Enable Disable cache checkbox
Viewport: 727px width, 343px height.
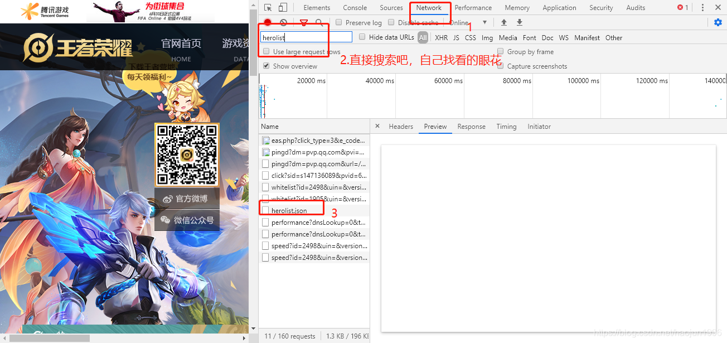click(391, 23)
